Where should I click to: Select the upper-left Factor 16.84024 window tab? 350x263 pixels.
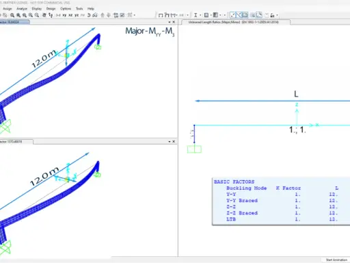point(14,22)
